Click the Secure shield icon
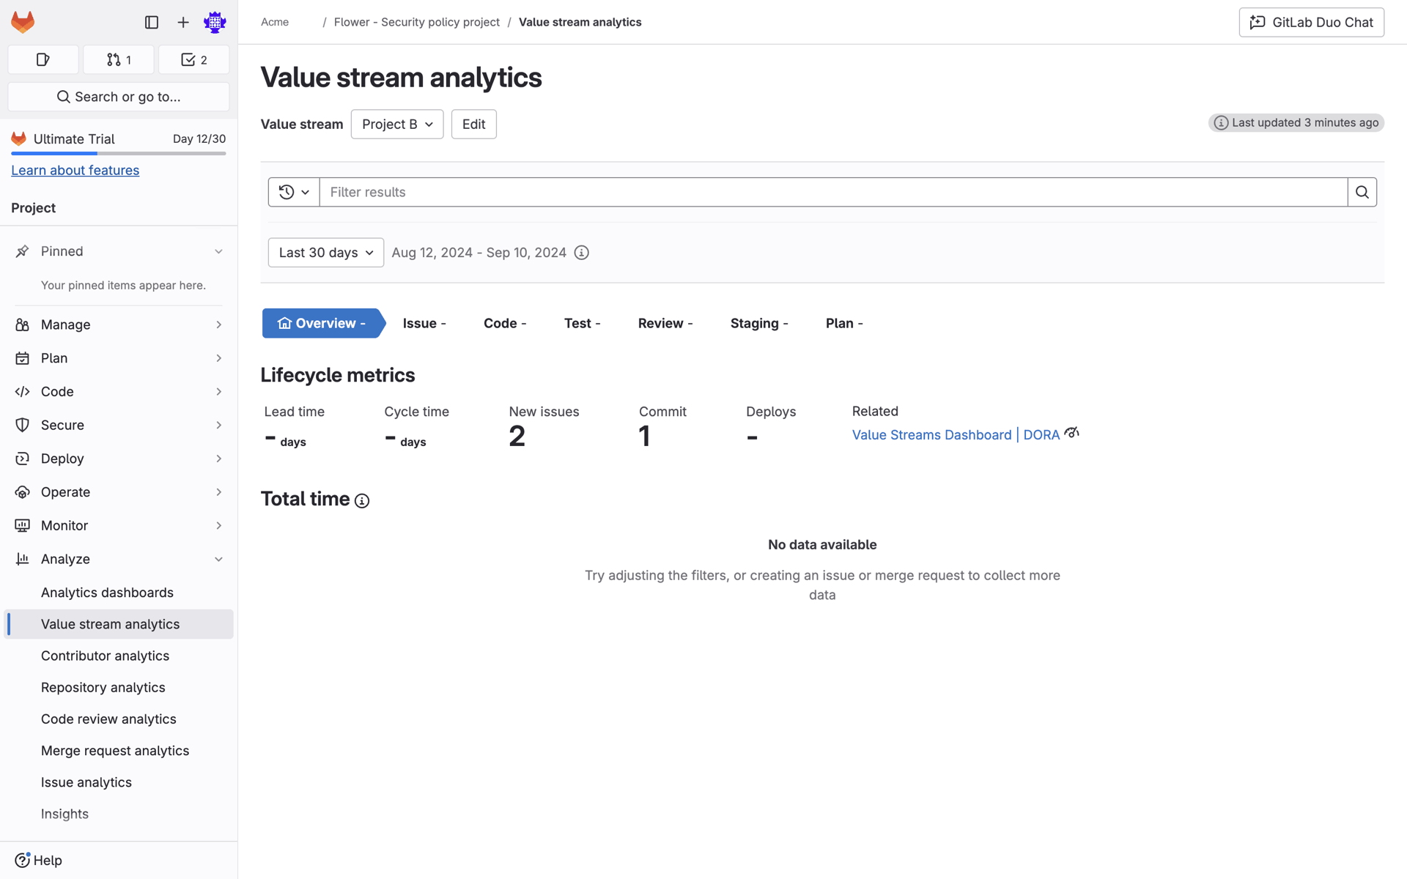Screen dimensions: 1407x879 point(23,425)
